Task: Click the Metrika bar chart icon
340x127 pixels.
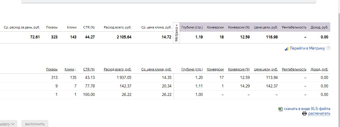Action: tap(287, 48)
